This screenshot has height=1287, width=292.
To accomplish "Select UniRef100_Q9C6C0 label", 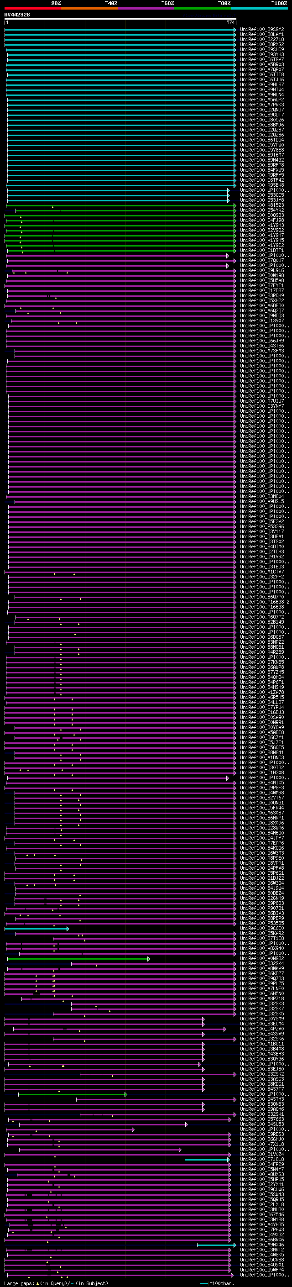I will pyautogui.click(x=262, y=928).
